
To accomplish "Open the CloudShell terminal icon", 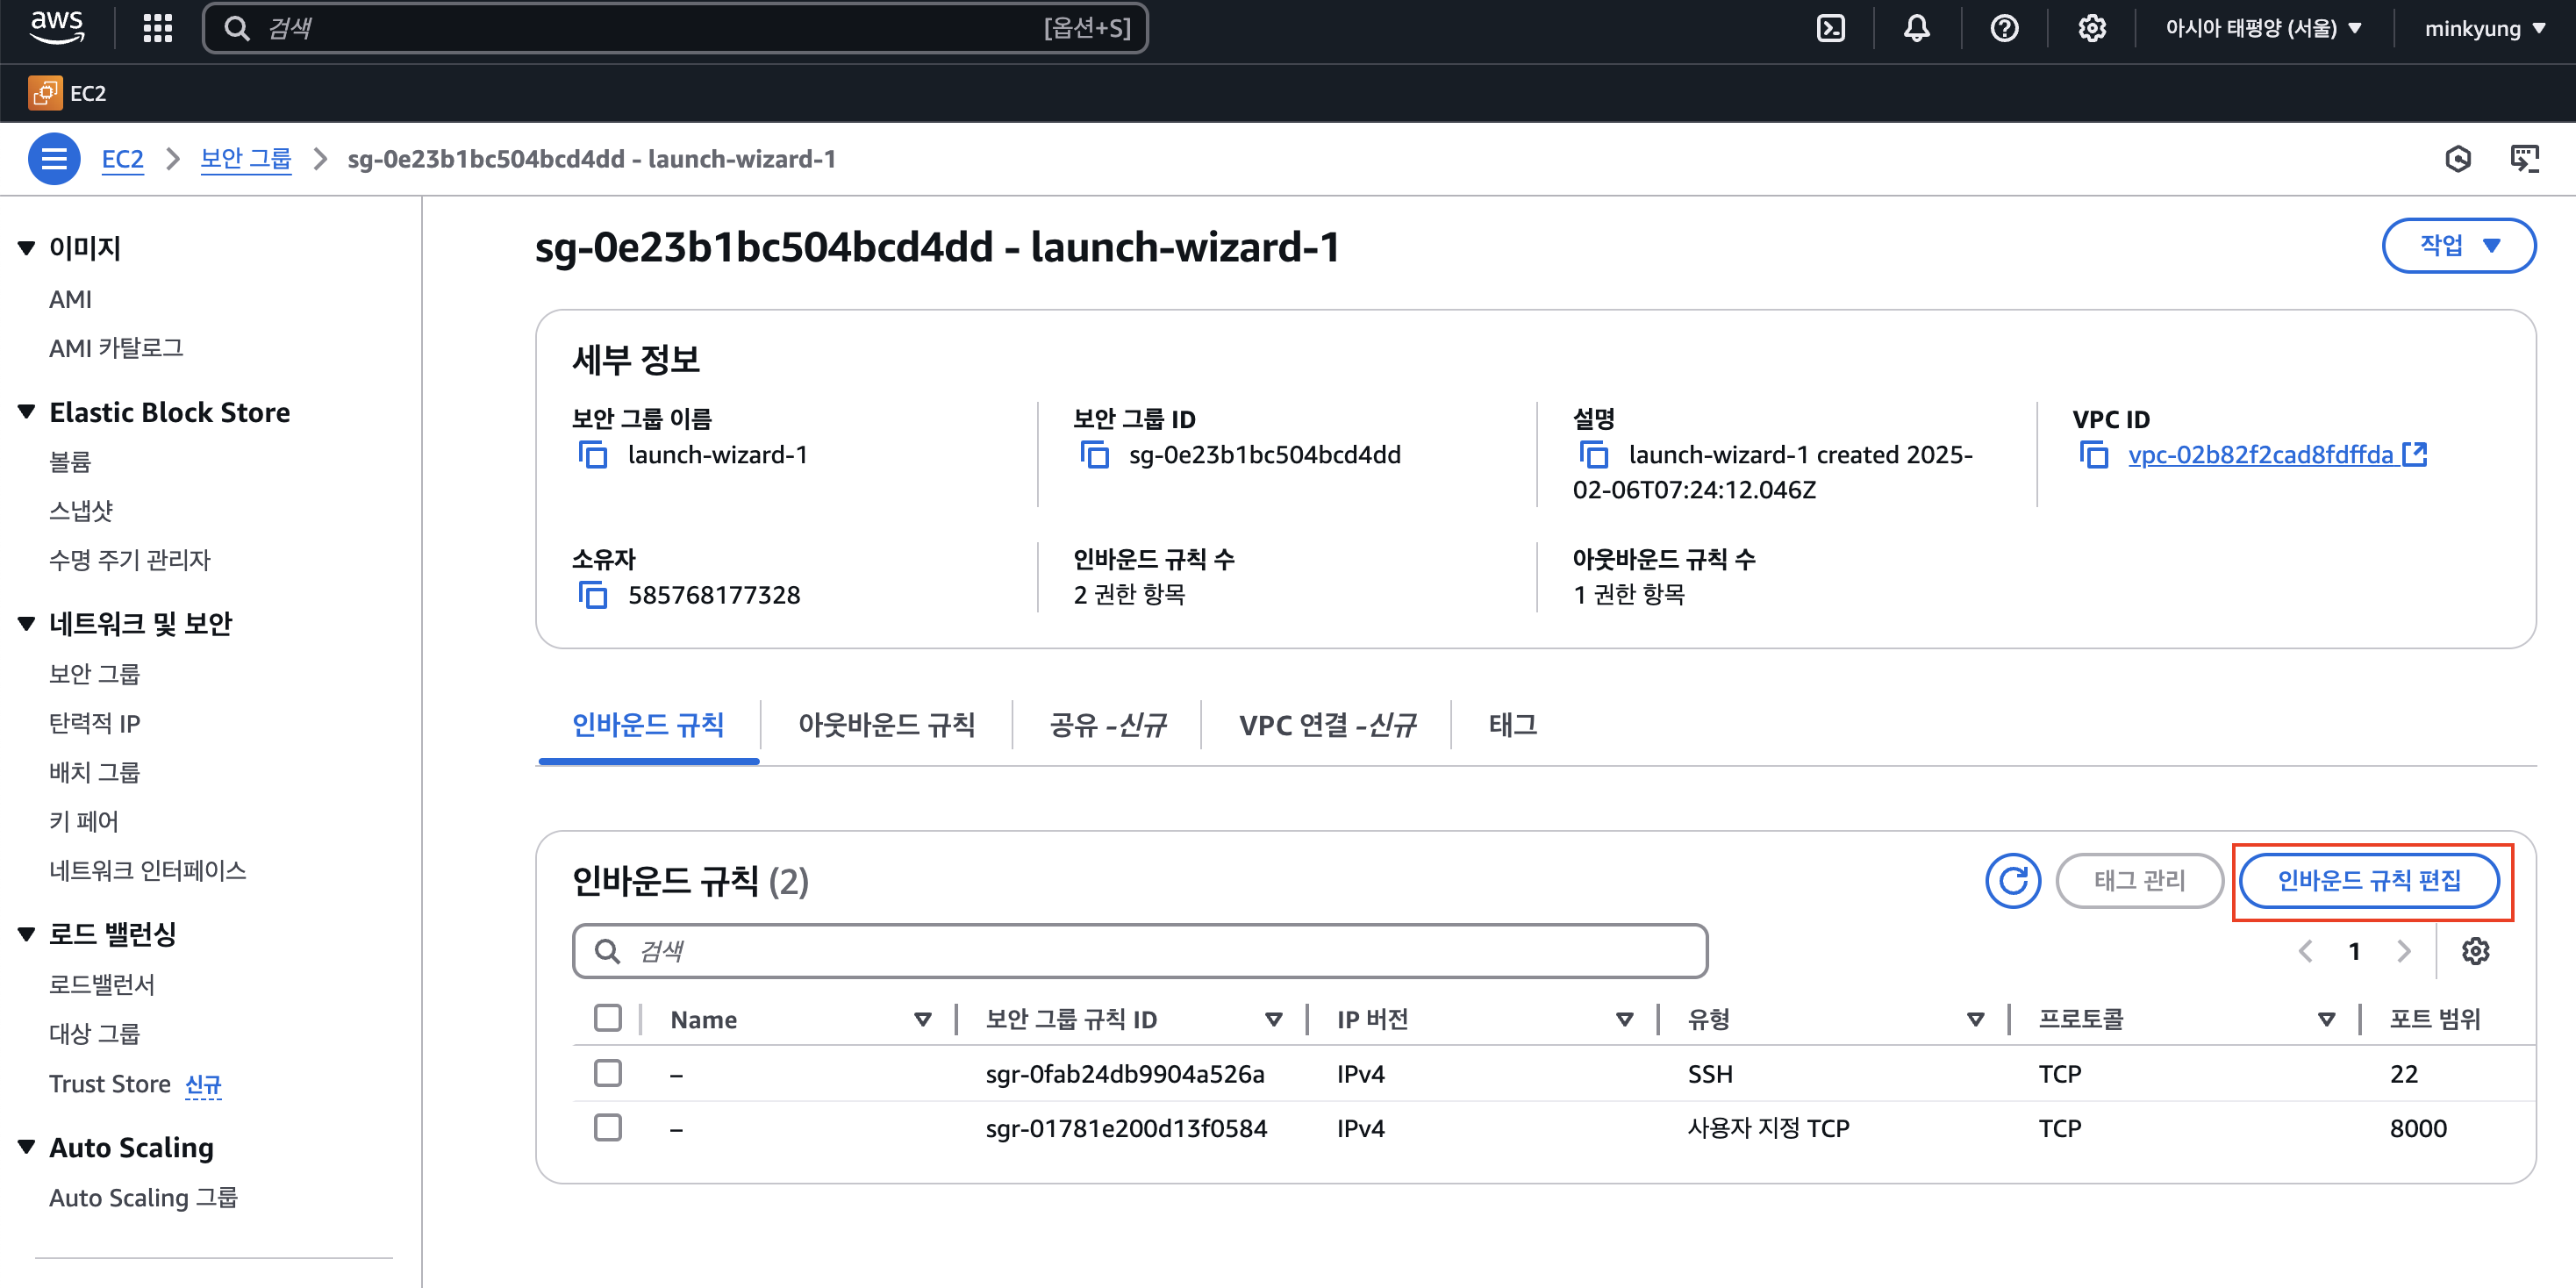I will click(1830, 28).
